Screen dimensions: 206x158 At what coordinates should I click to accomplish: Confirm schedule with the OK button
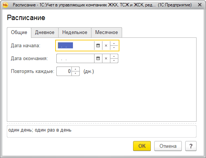click(x=142, y=146)
